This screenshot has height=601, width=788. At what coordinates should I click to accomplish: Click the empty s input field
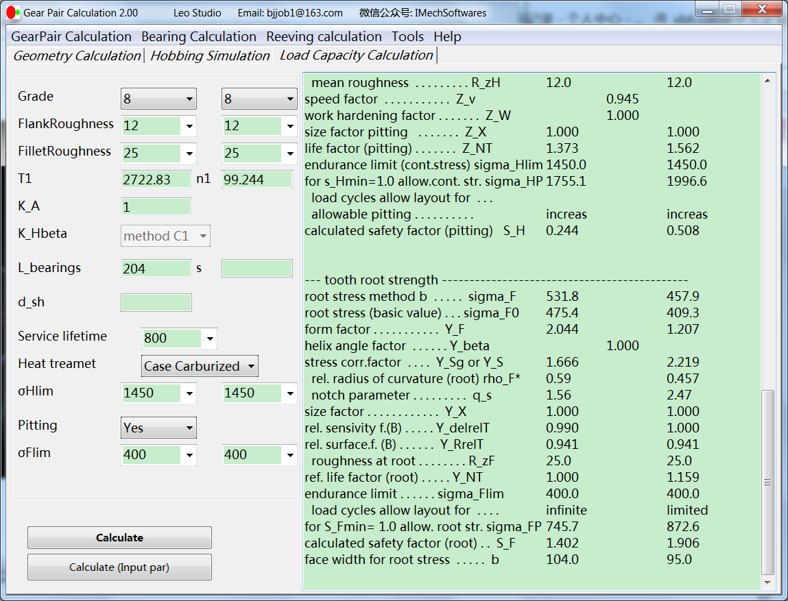[x=256, y=269]
